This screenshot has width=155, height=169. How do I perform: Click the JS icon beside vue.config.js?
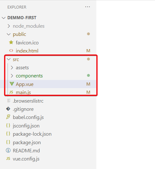[8, 159]
